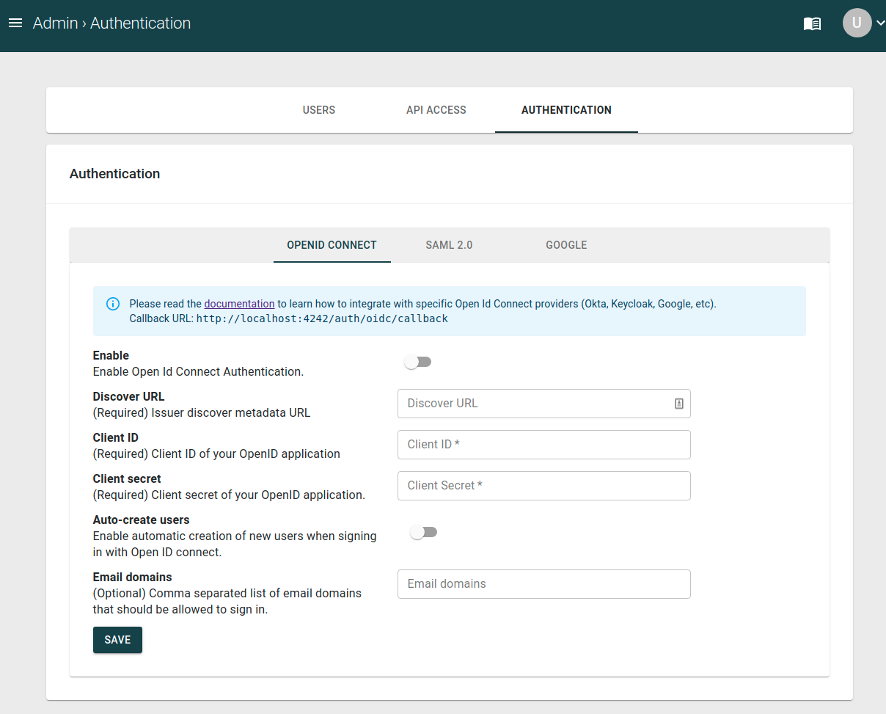The width and height of the screenshot is (886, 714).
Task: Focus the Email domains text field
Action: coord(543,584)
